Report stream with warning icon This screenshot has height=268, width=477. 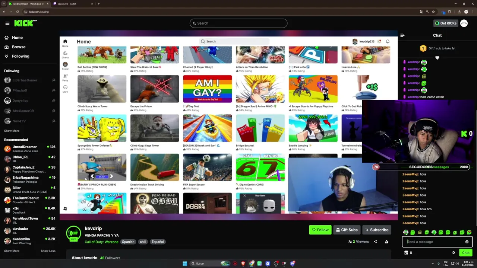tap(386, 242)
